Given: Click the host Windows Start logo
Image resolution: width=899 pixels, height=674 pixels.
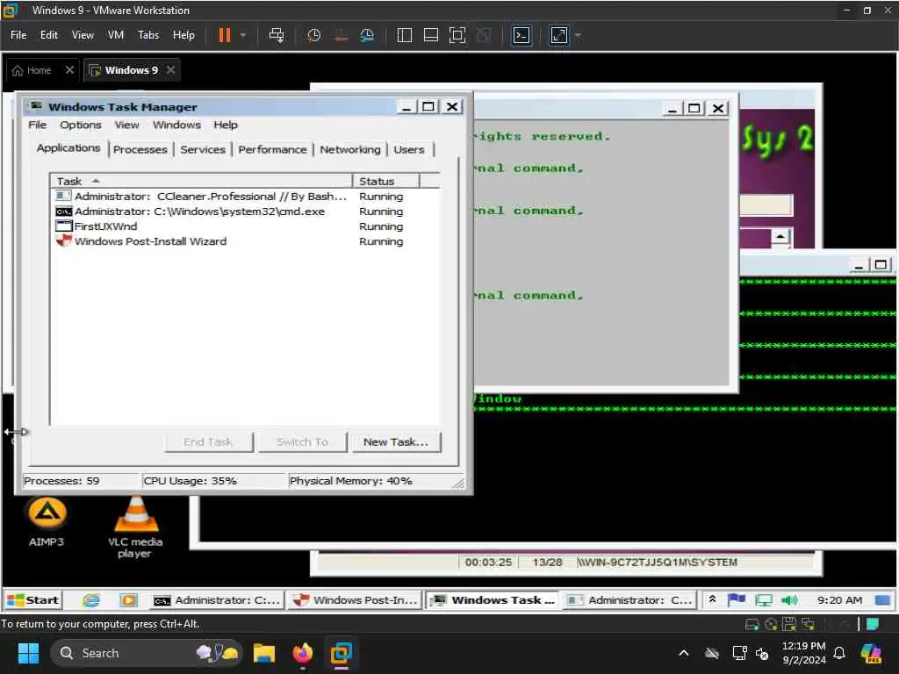Looking at the screenshot, I should (28, 653).
